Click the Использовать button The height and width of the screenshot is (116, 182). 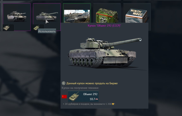(47, 31)
